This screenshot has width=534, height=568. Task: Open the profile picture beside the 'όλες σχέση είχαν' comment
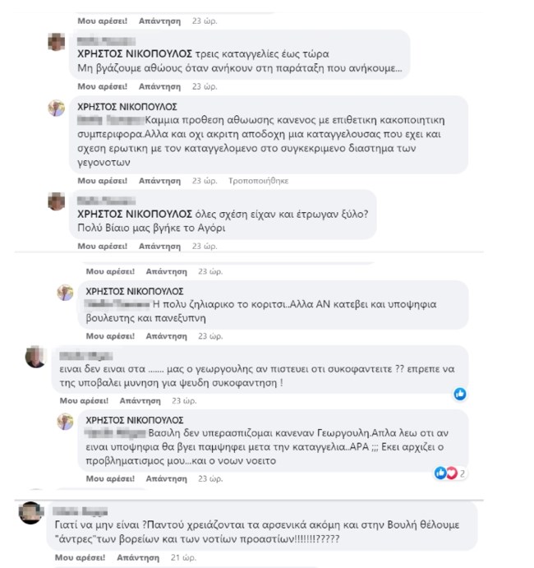click(x=56, y=202)
